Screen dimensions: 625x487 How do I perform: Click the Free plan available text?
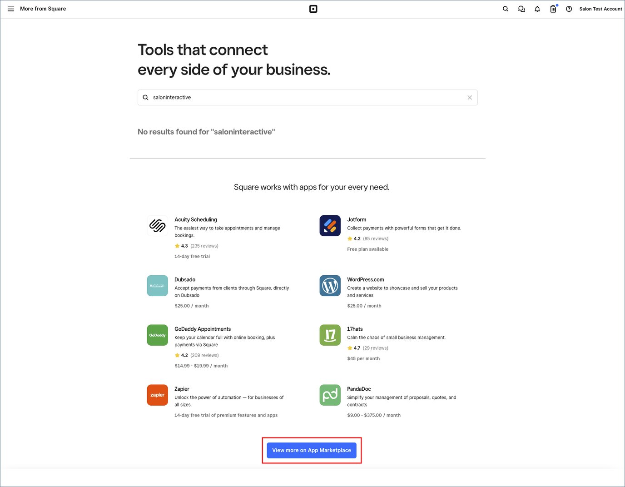coord(368,249)
